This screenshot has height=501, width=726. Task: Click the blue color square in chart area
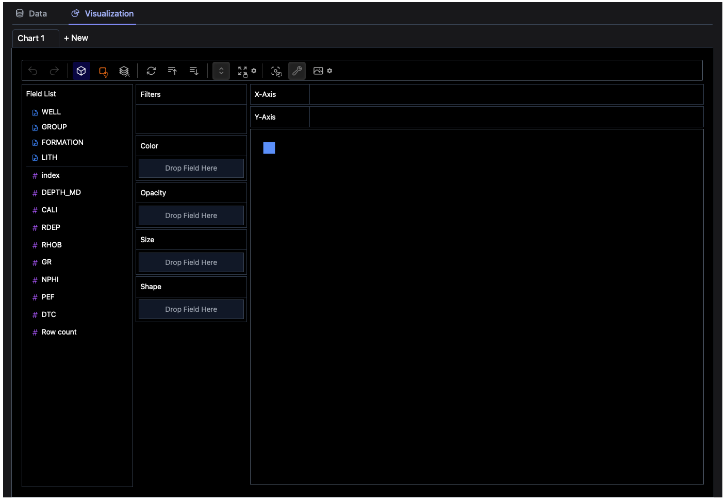click(269, 148)
